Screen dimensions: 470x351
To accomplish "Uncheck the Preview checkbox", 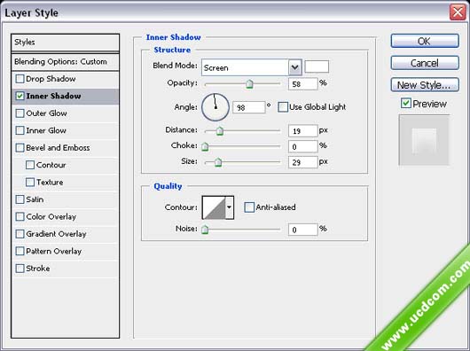I will click(x=406, y=104).
